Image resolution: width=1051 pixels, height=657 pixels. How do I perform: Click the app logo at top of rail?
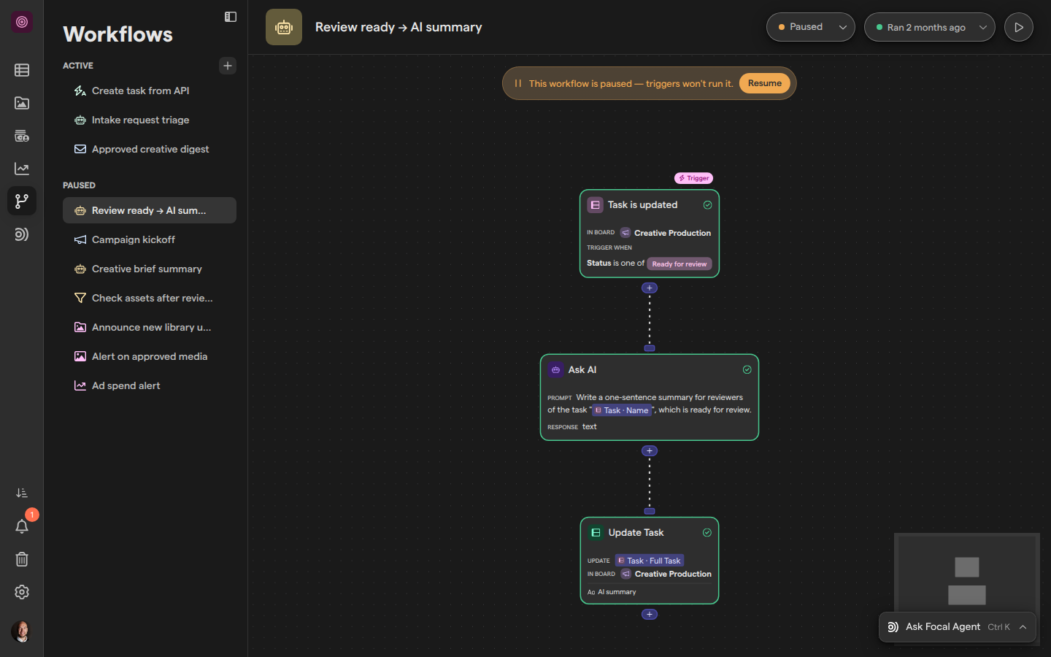coord(22,22)
